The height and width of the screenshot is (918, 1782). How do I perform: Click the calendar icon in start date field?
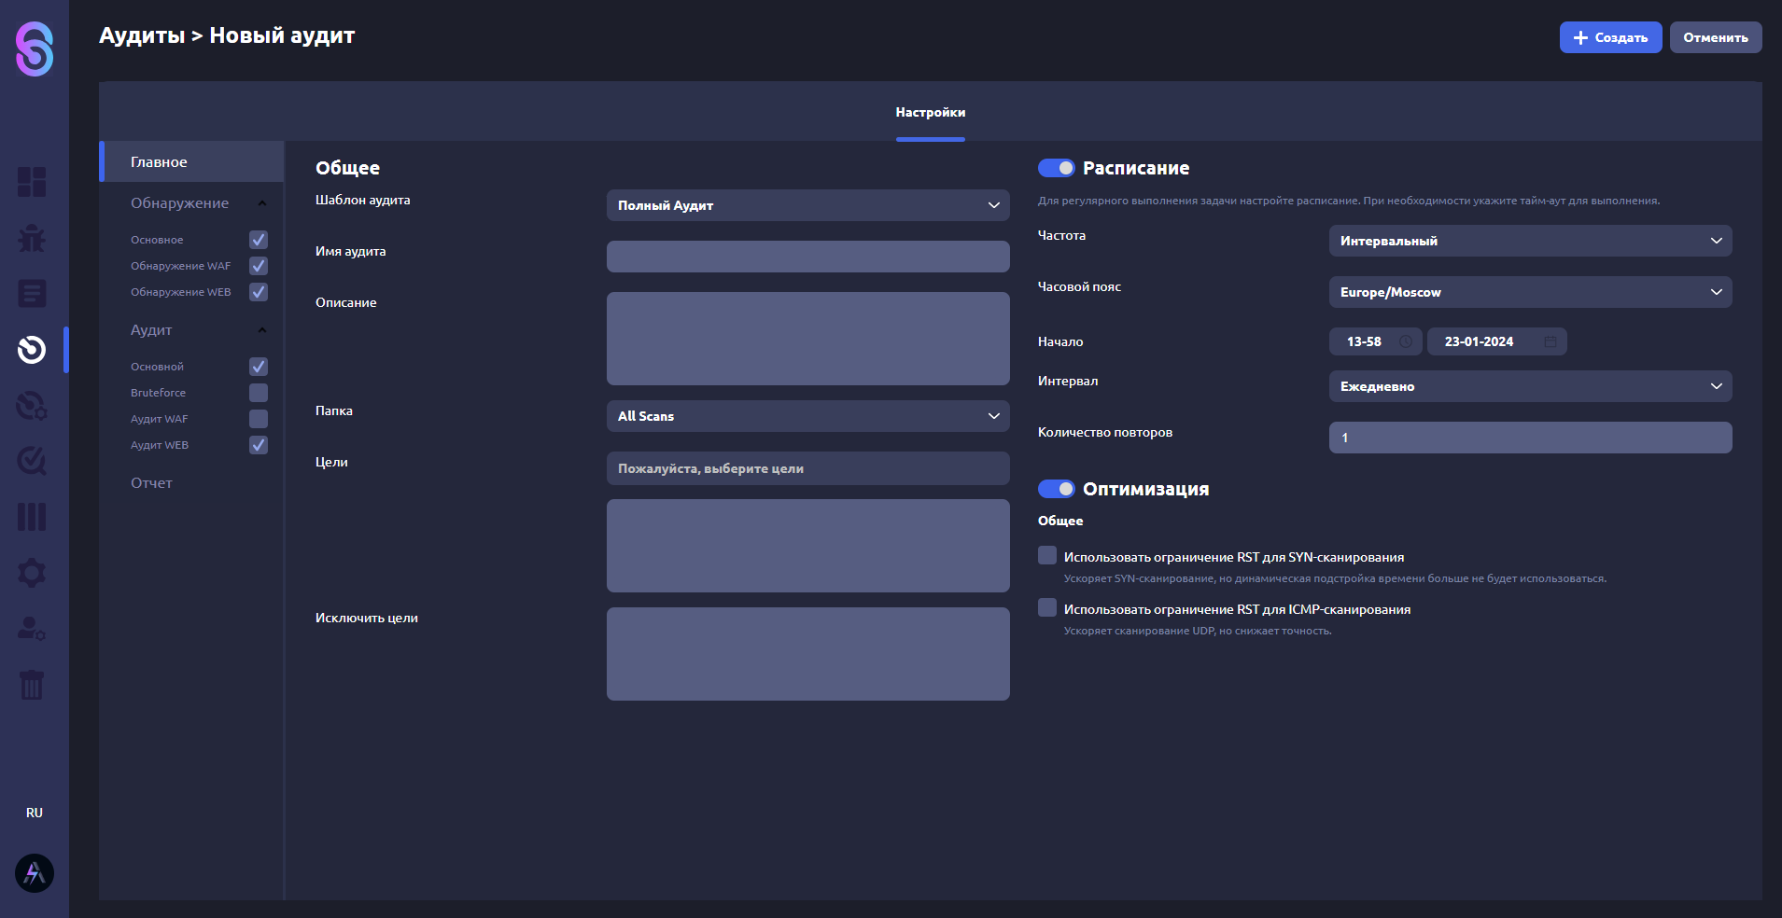point(1550,341)
